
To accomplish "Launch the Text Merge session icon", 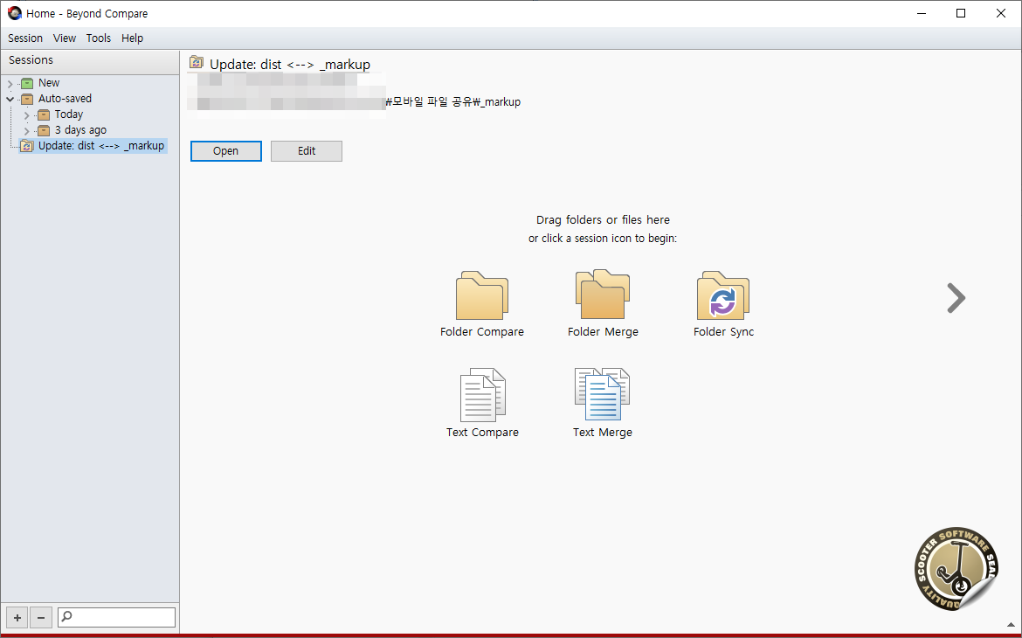I will [x=602, y=395].
